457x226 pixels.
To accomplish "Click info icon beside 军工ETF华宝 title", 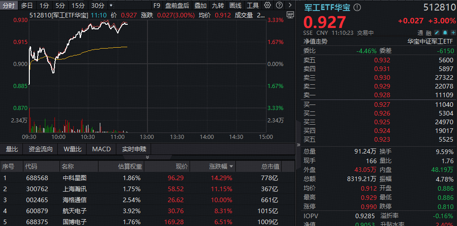I will click(358, 7).
